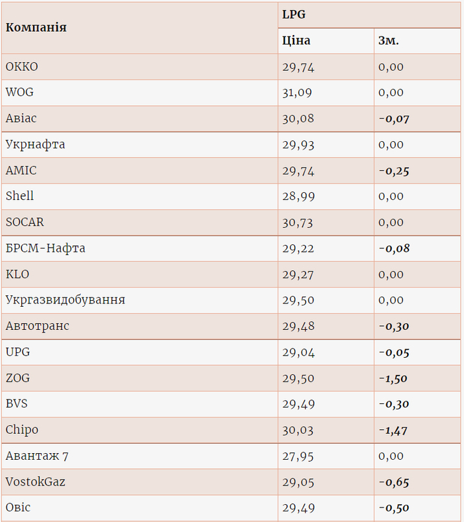Select the Укргазвидобування row name
This screenshot has height=522, width=464.
pyautogui.click(x=65, y=300)
